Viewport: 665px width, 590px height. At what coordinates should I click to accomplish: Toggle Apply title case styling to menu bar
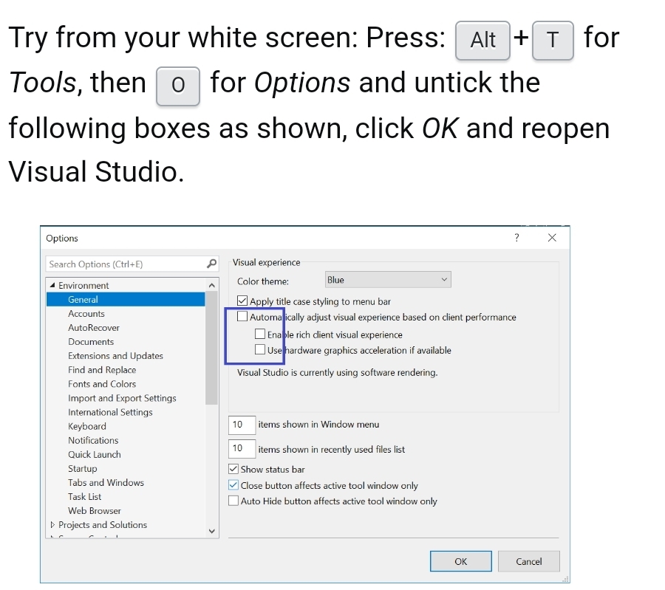pyautogui.click(x=242, y=301)
